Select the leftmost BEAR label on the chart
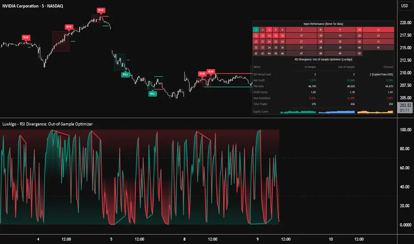The image size is (414, 244). point(26,37)
